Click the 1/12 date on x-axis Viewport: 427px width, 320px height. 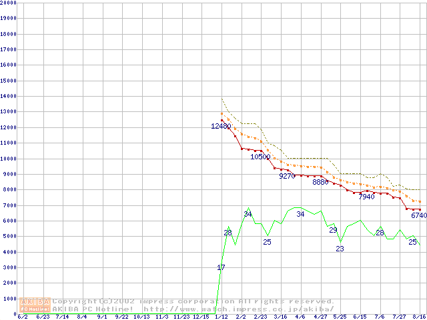pyautogui.click(x=221, y=317)
